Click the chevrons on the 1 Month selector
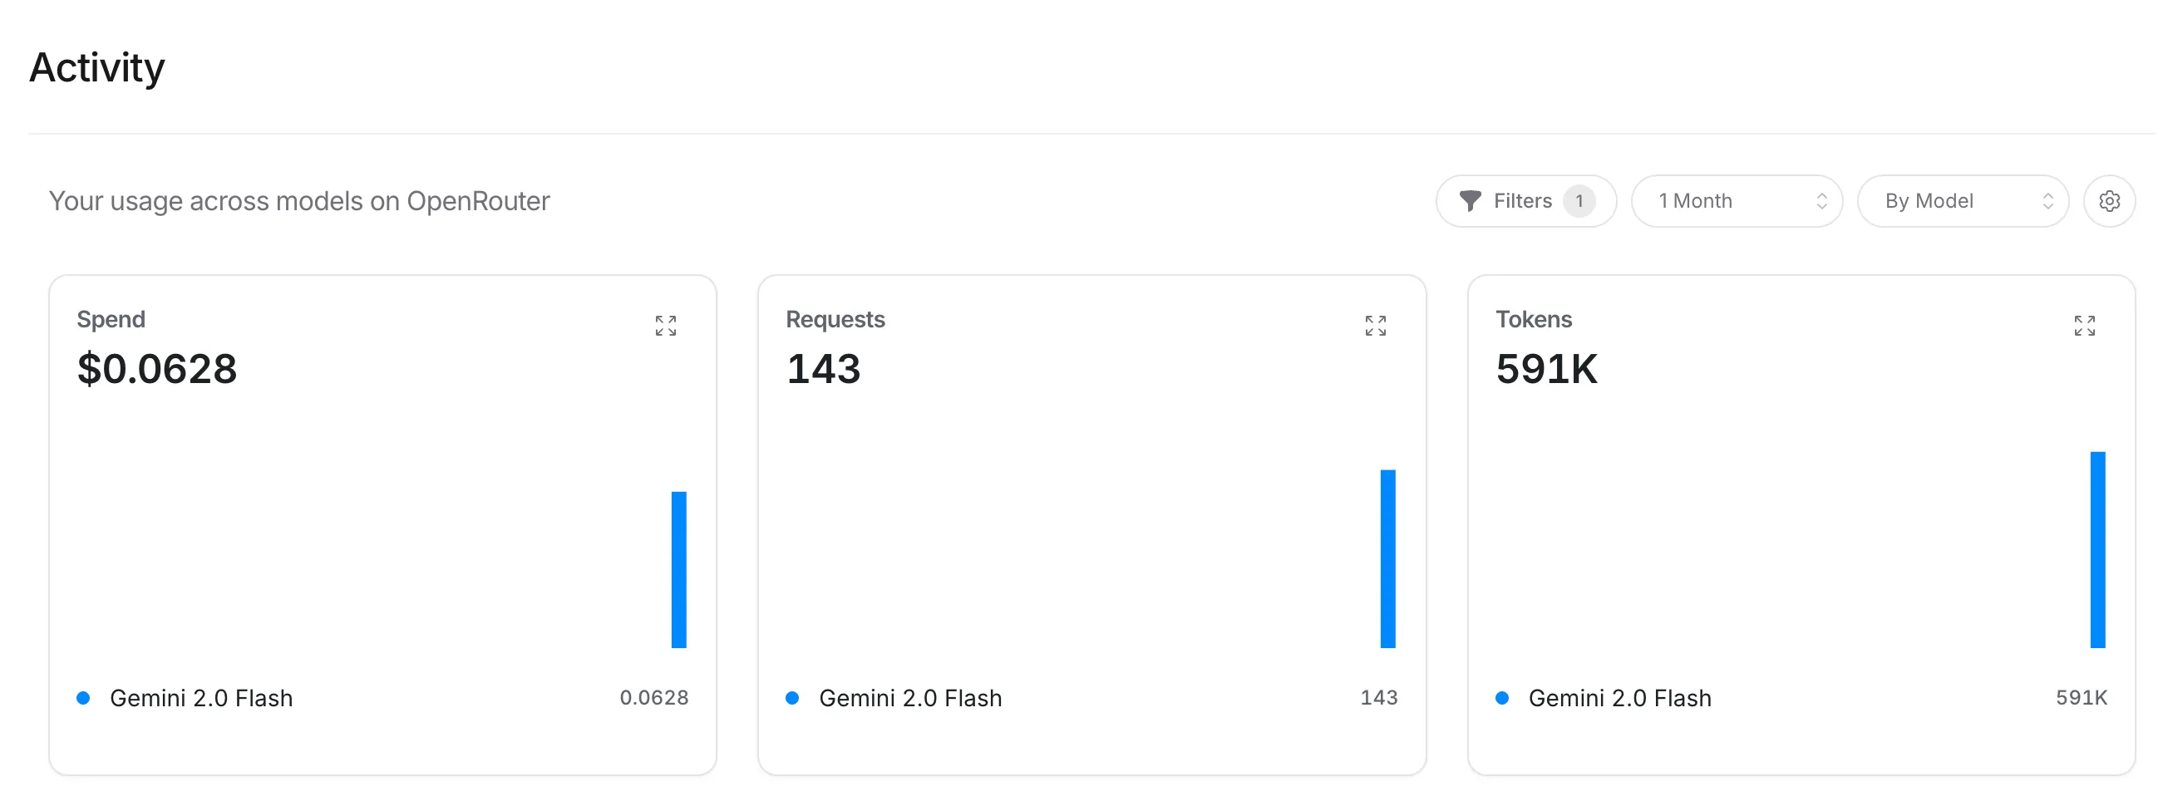2168x801 pixels. point(1821,200)
